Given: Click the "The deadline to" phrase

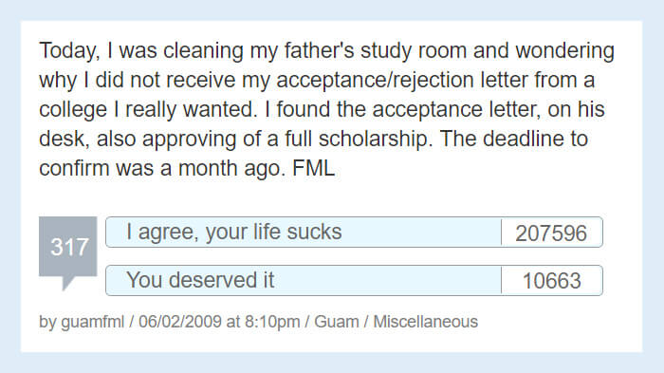Looking at the screenshot, I should [514, 139].
